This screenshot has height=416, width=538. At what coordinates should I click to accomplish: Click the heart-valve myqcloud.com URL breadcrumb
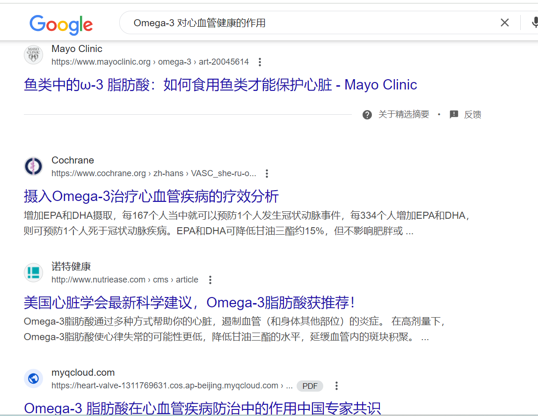(172, 386)
